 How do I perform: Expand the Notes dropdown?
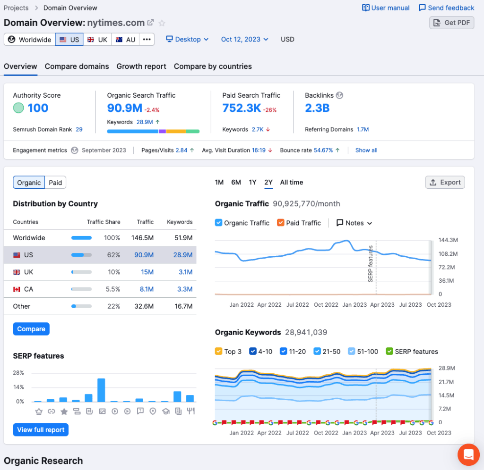[x=354, y=223]
